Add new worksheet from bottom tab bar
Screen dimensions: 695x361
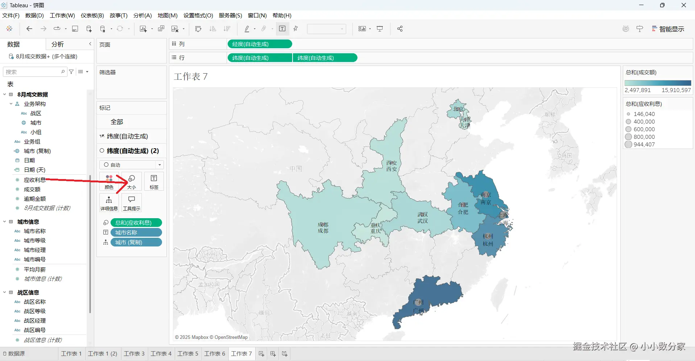(x=261, y=354)
